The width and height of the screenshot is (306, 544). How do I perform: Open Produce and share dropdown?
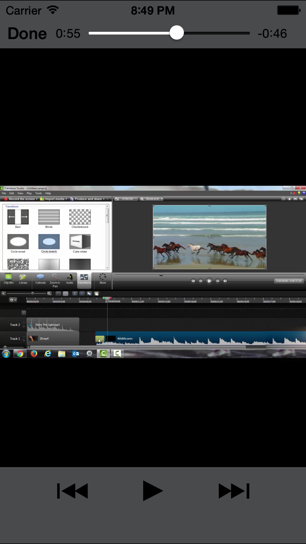(x=88, y=199)
